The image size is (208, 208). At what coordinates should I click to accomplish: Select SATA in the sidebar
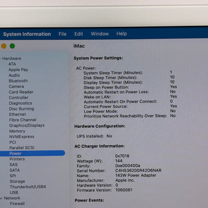tap(14, 170)
